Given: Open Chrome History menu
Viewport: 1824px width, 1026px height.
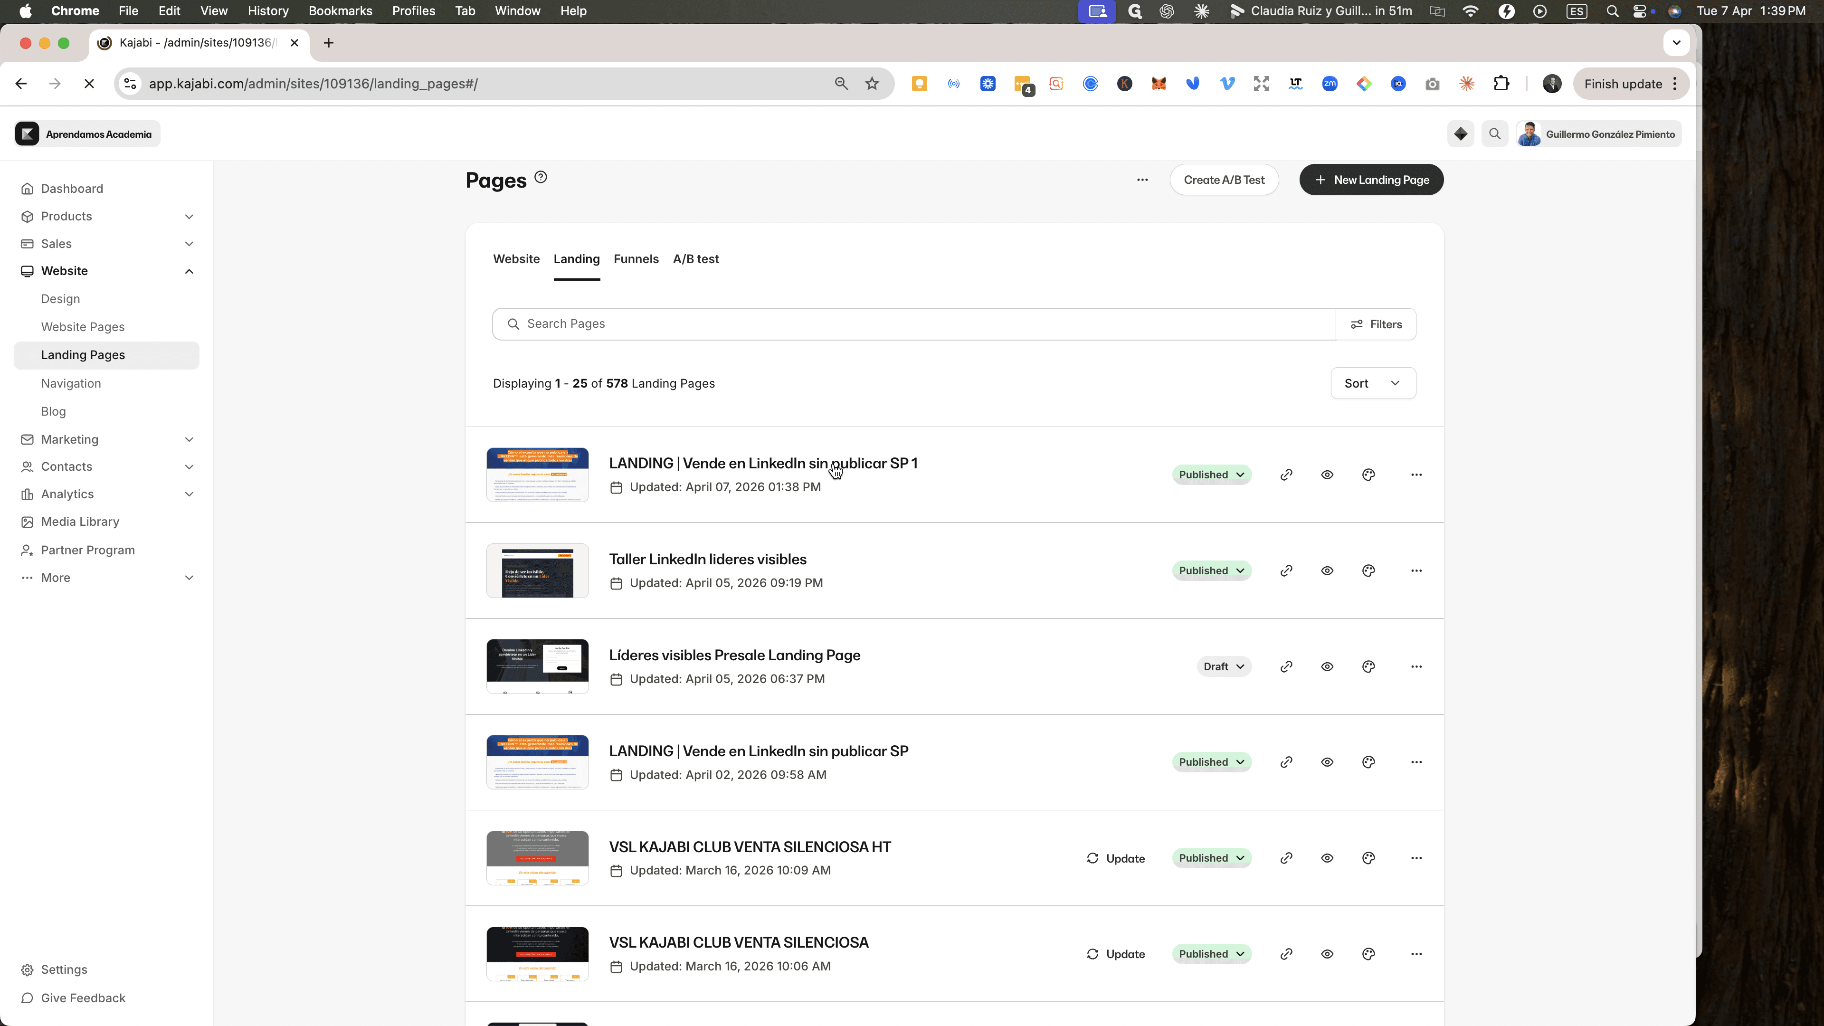Looking at the screenshot, I should (x=267, y=10).
